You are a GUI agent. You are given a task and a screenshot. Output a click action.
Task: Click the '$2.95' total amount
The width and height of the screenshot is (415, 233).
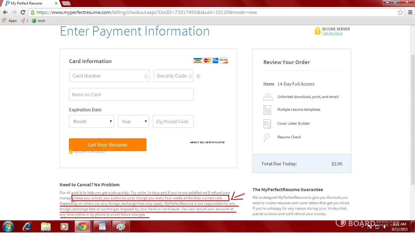click(337, 164)
